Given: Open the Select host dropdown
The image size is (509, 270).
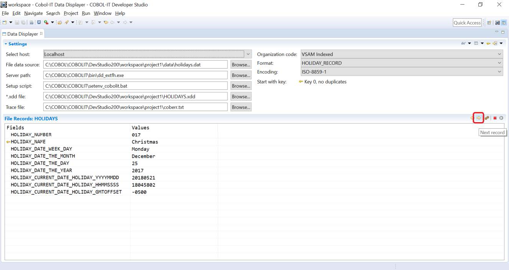Looking at the screenshot, I should tap(248, 54).
